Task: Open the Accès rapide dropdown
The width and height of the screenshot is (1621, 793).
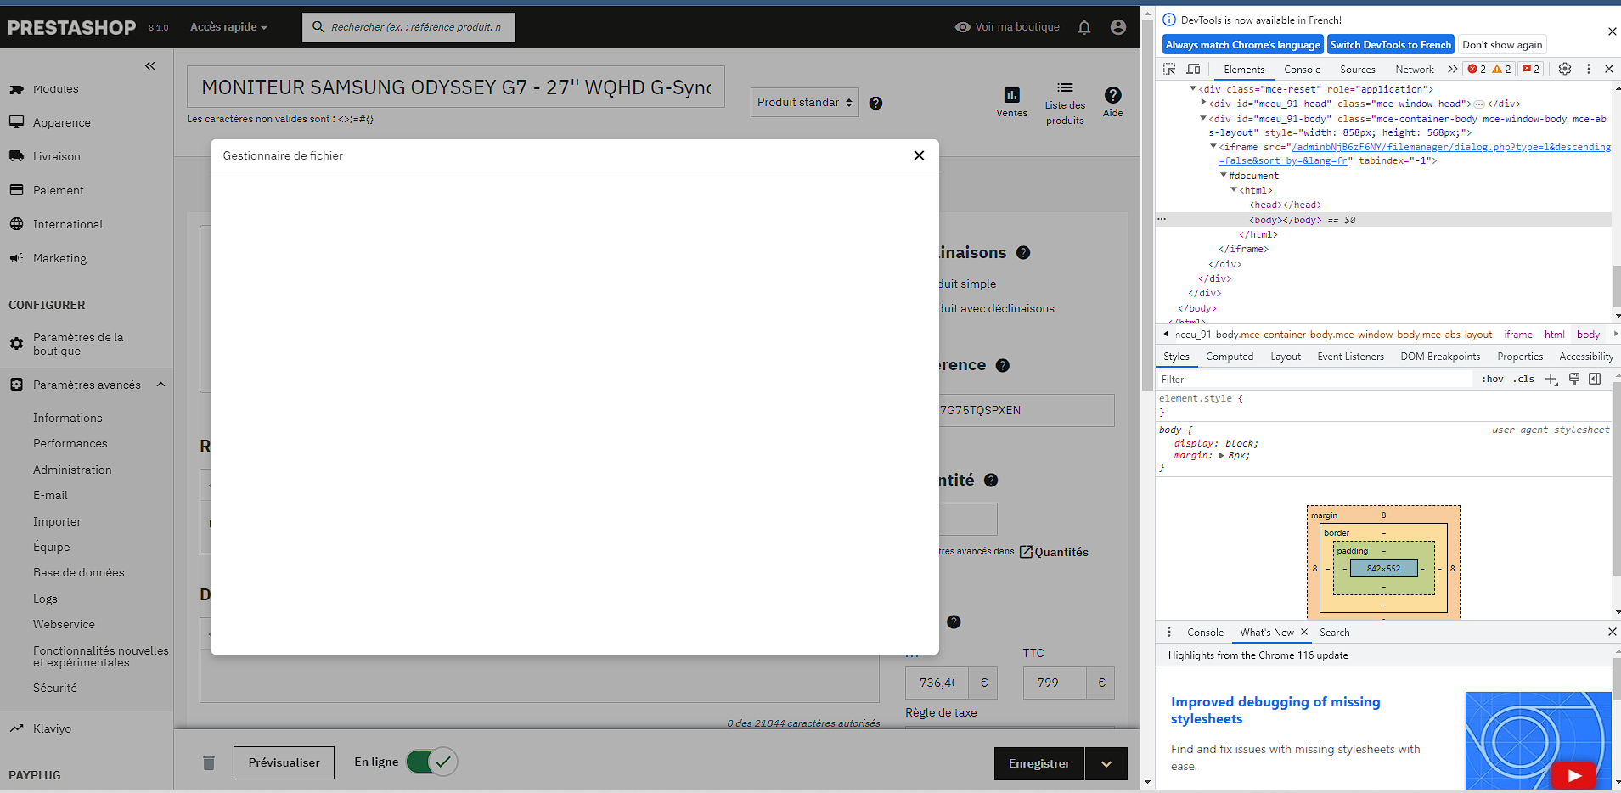Action: pyautogui.click(x=228, y=27)
